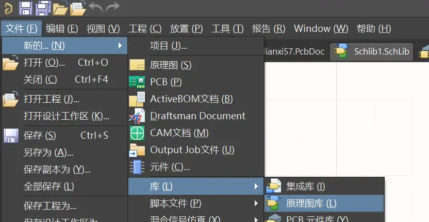
Task: Create new Draftsman Document
Action: point(196,116)
